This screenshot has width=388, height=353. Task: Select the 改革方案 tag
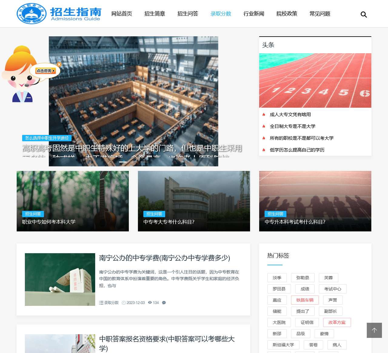[x=337, y=322]
